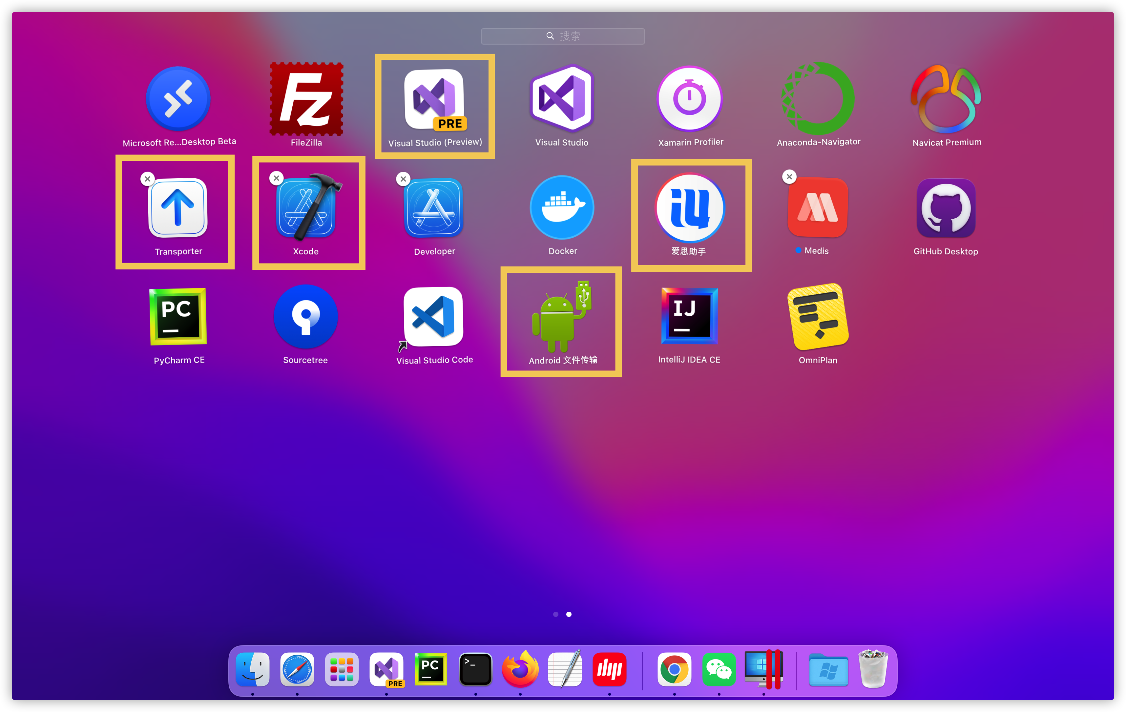Viewport: 1126px width, 712px height.
Task: Open Terminal from the Dock
Action: pyautogui.click(x=475, y=669)
